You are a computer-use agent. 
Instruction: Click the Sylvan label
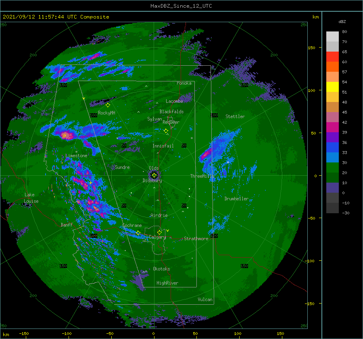point(154,119)
